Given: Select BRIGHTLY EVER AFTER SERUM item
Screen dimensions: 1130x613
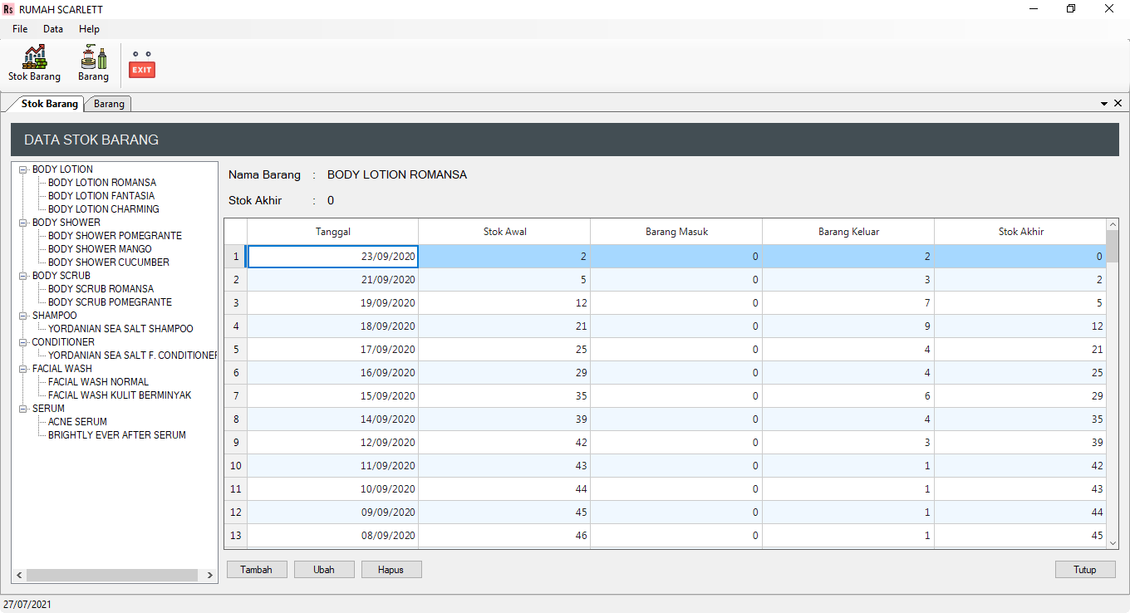Looking at the screenshot, I should [117, 435].
